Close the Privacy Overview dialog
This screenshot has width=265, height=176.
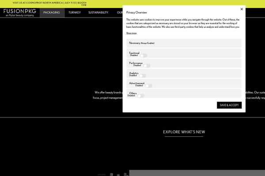(242, 9)
